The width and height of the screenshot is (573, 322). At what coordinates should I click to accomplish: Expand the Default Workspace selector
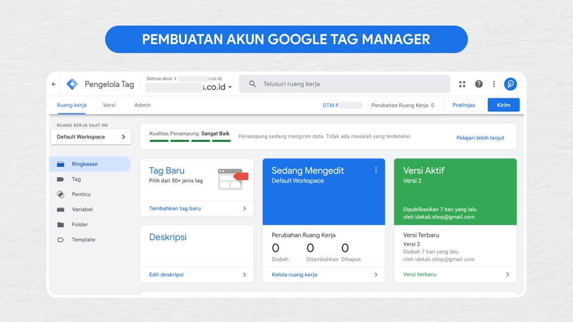[91, 137]
